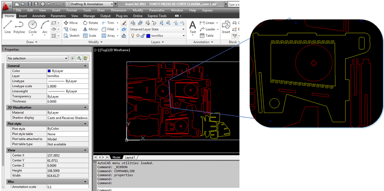Switch to the Annotate ribbon tab
The height and width of the screenshot is (191, 384).
(x=39, y=16)
